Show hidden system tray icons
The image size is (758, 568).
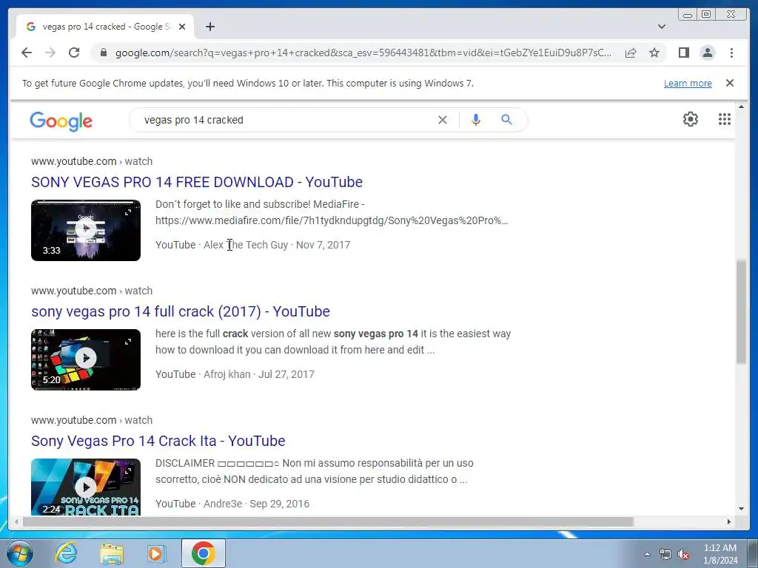[647, 554]
